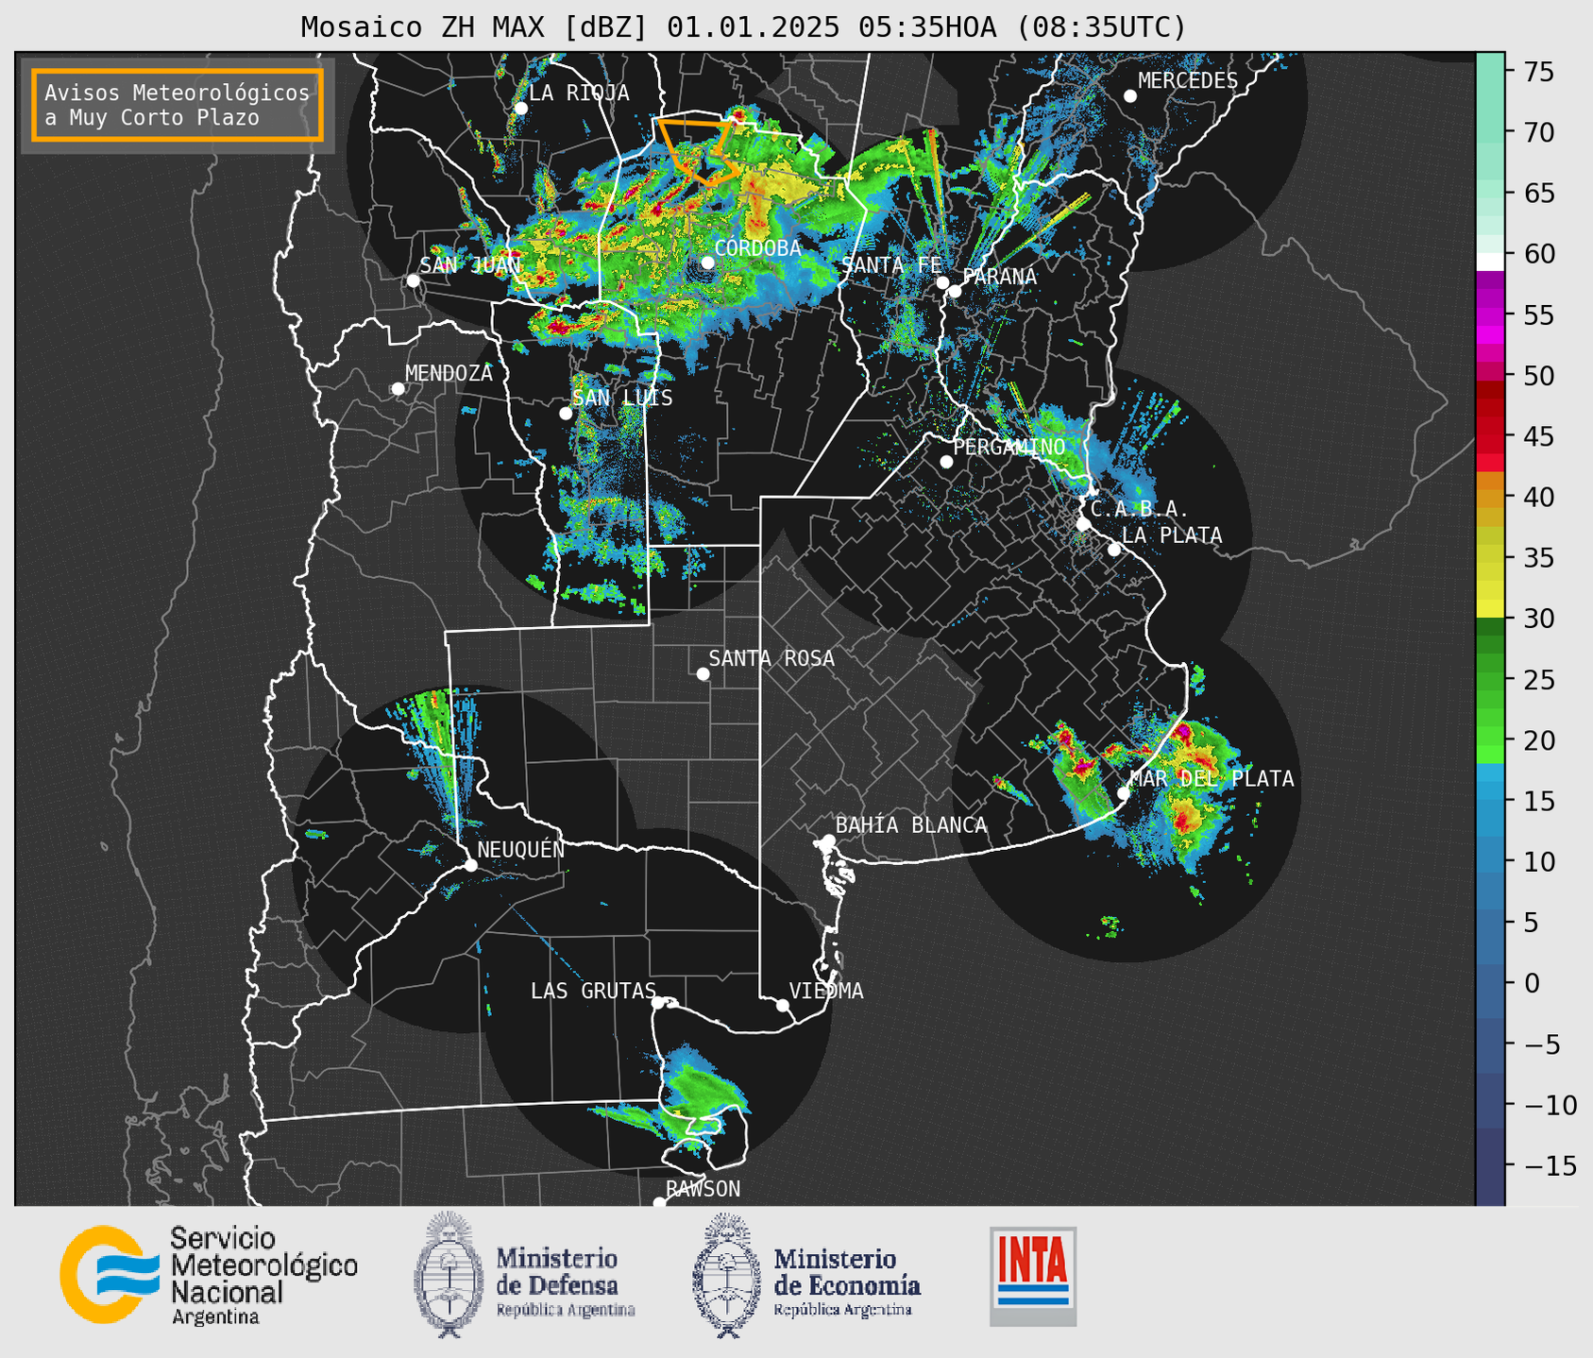Select the LA PLATA city marker

coord(1114,550)
